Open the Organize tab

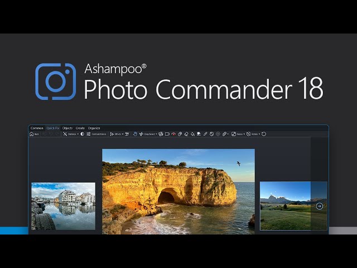94,128
